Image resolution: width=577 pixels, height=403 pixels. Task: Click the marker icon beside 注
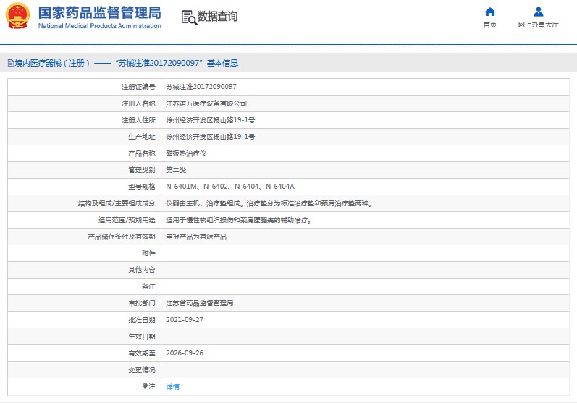tap(145, 386)
